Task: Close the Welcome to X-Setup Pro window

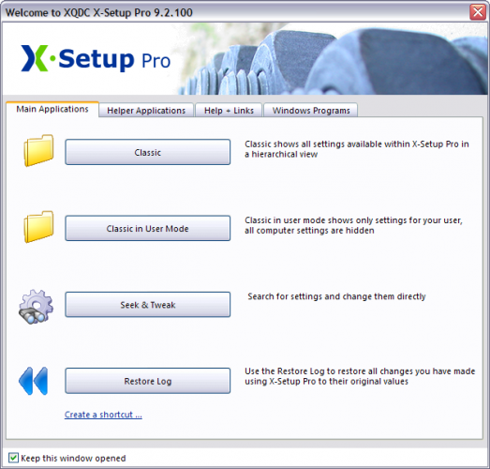Action: tap(478, 12)
